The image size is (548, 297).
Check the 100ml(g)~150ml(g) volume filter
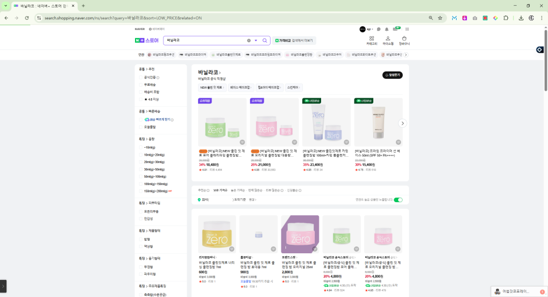[141, 184]
